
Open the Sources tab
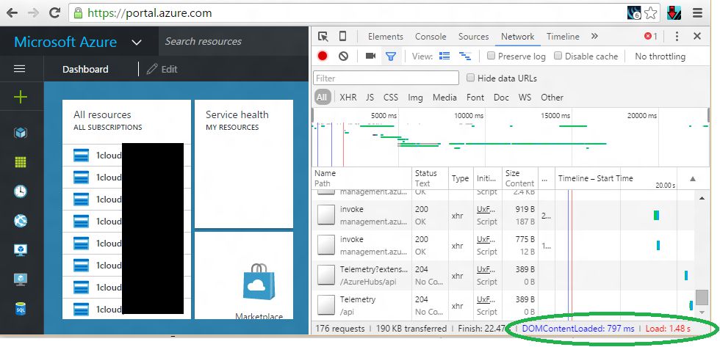pyautogui.click(x=473, y=37)
